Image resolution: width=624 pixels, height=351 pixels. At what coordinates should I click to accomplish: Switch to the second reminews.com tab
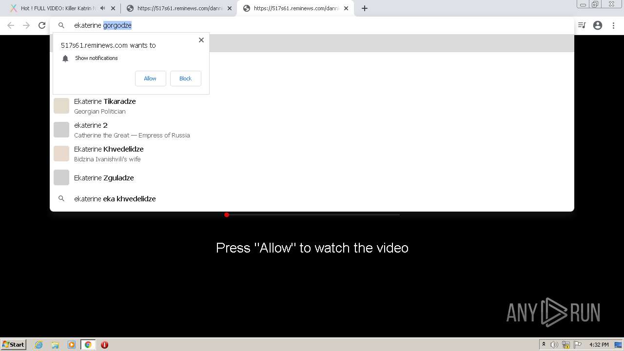pos(179,8)
